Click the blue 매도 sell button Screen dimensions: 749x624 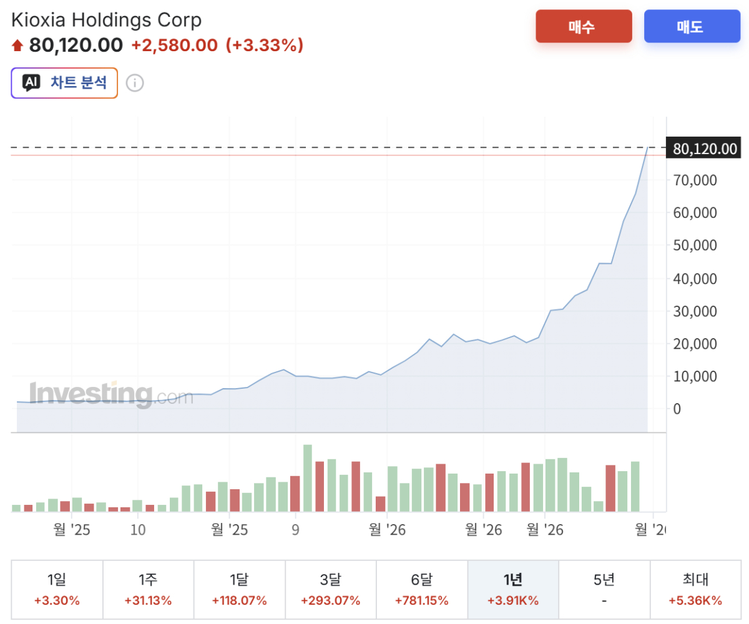(692, 27)
